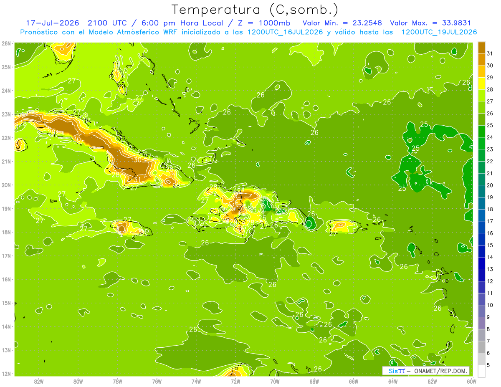The height and width of the screenshot is (387, 501).
Task: Click the 76W longitude axis label
Action: point(157,381)
